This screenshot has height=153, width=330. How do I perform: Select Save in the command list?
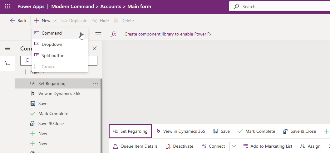pyautogui.click(x=58, y=103)
